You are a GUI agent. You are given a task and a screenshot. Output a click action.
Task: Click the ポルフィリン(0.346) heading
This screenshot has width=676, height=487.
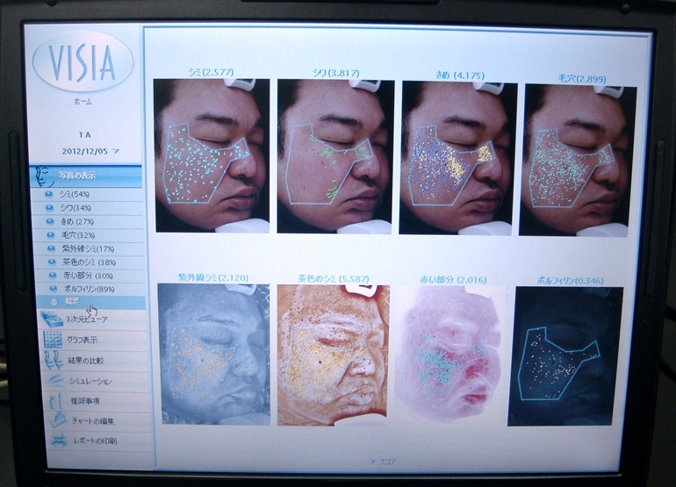(570, 281)
